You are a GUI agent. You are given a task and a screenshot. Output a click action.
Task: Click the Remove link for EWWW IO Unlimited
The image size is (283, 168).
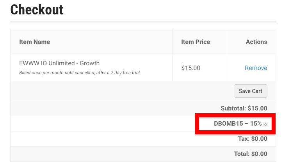click(256, 68)
